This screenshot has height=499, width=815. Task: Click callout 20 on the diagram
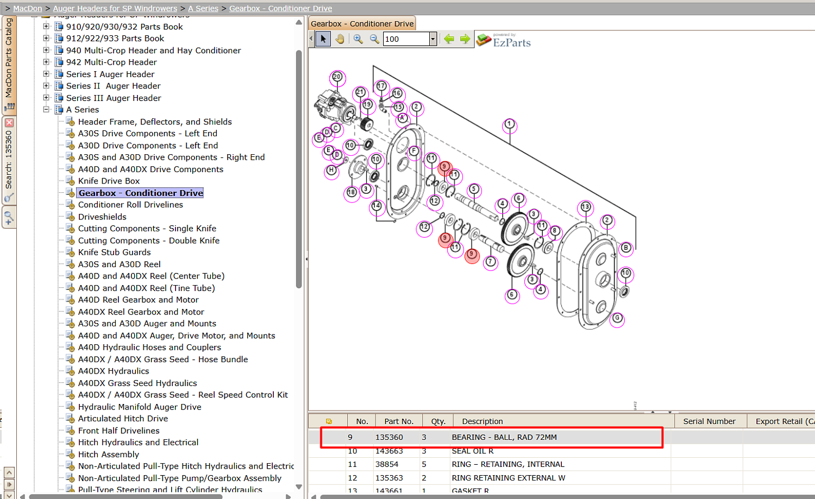tap(337, 77)
